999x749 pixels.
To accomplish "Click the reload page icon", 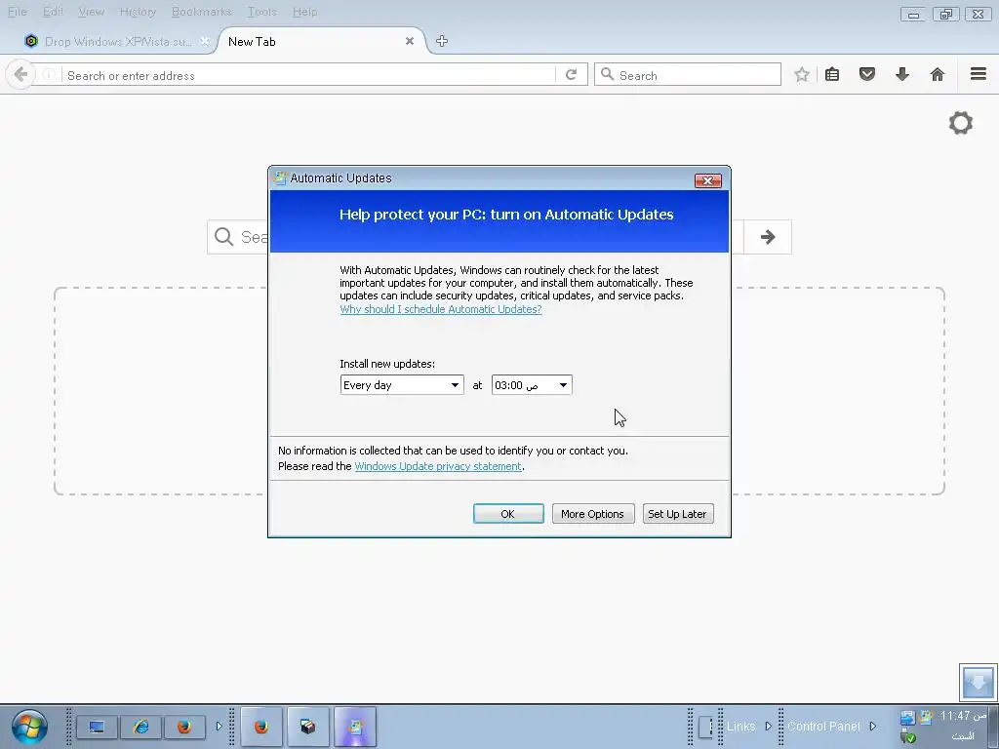I will click(572, 74).
